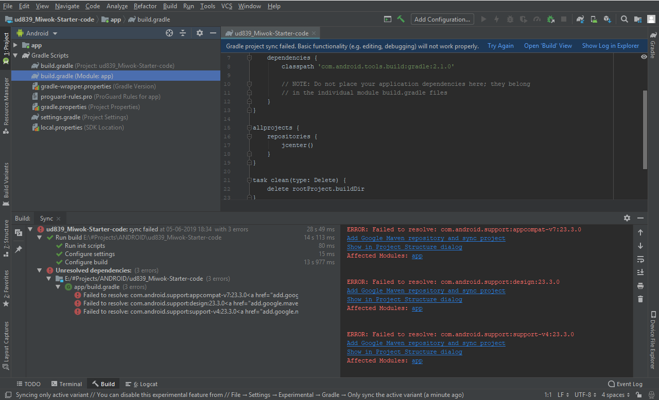Click Show Log in Explorer link
The image size is (659, 400).
click(x=611, y=46)
